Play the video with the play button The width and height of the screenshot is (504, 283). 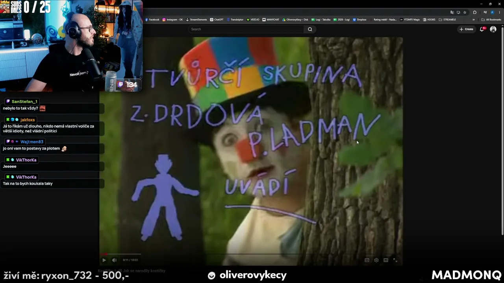pos(104,260)
